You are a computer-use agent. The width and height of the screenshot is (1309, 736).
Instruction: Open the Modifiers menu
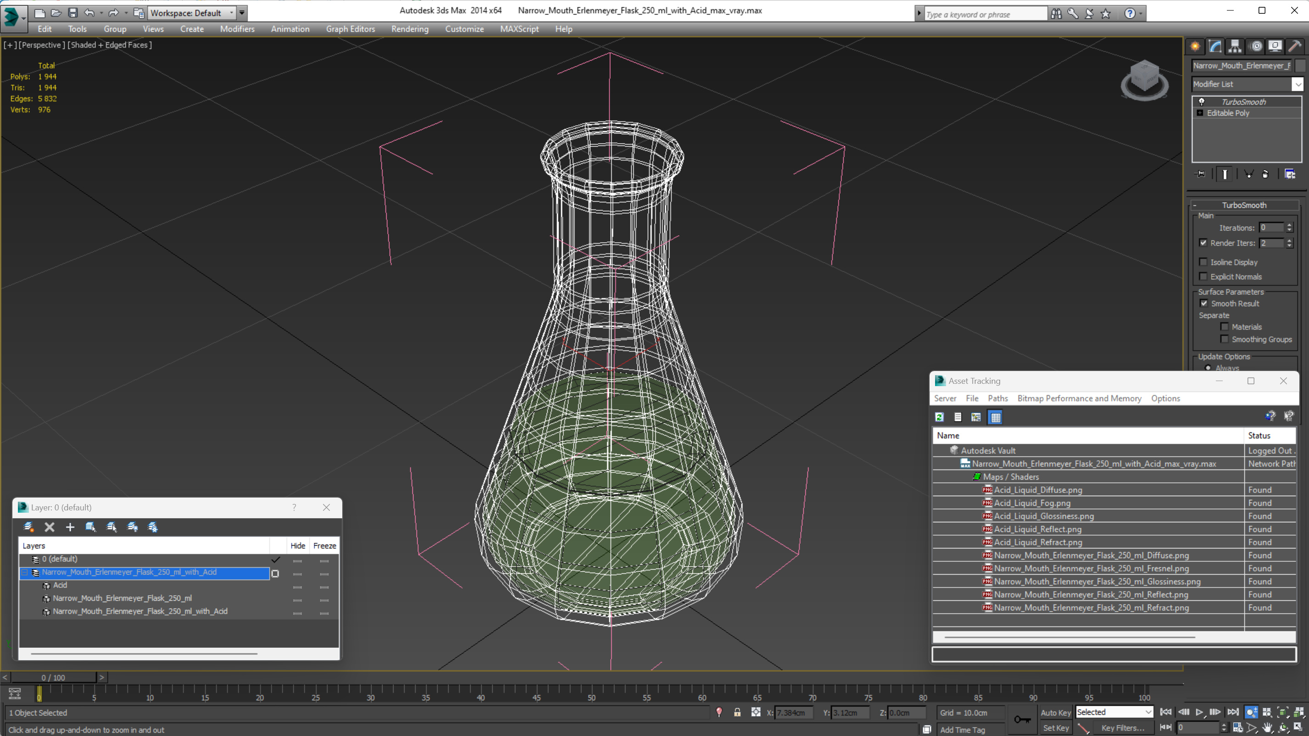pyautogui.click(x=237, y=29)
